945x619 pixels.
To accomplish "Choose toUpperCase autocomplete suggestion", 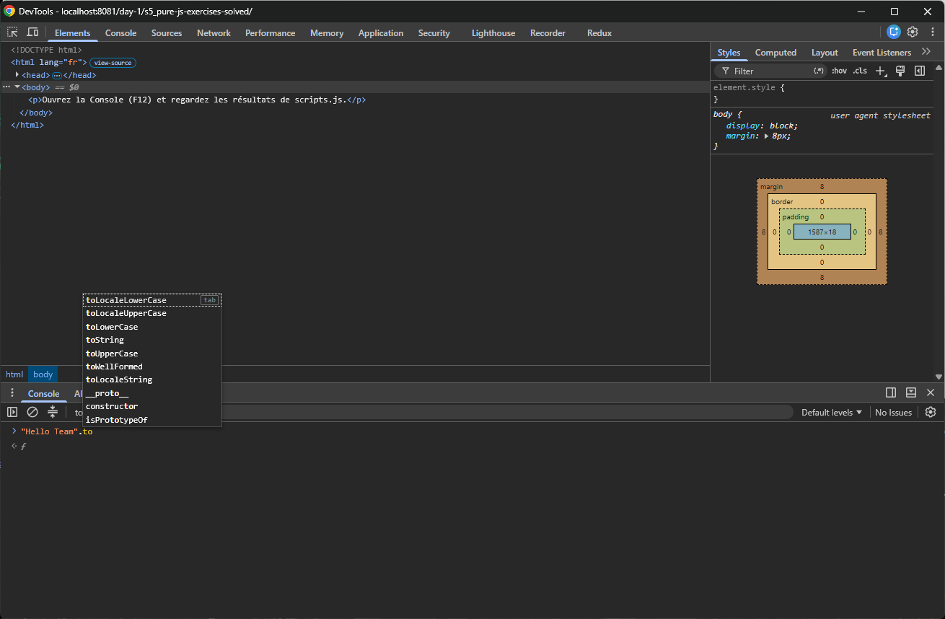I will coord(152,354).
